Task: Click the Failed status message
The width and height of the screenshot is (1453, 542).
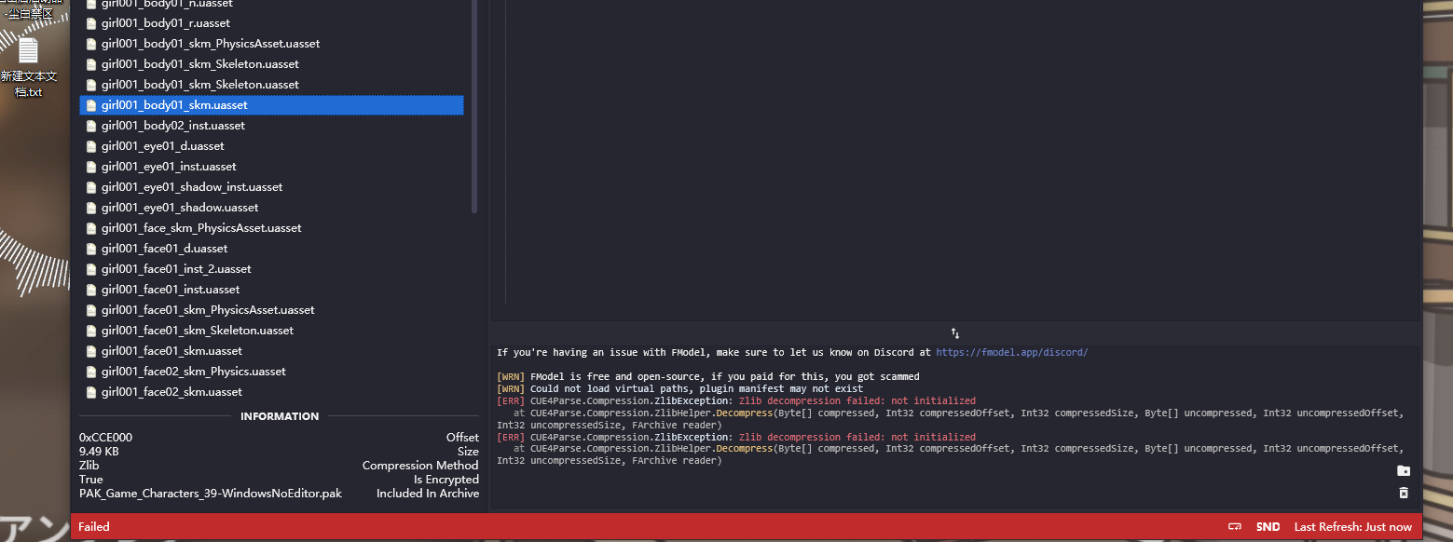Action: (x=94, y=527)
